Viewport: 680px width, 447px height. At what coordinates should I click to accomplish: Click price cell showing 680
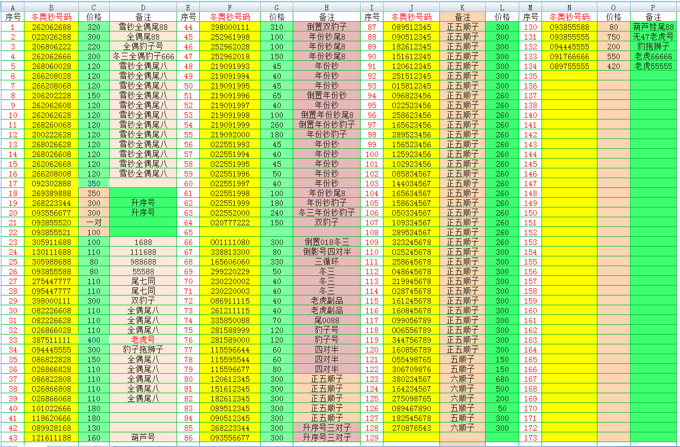click(502, 379)
